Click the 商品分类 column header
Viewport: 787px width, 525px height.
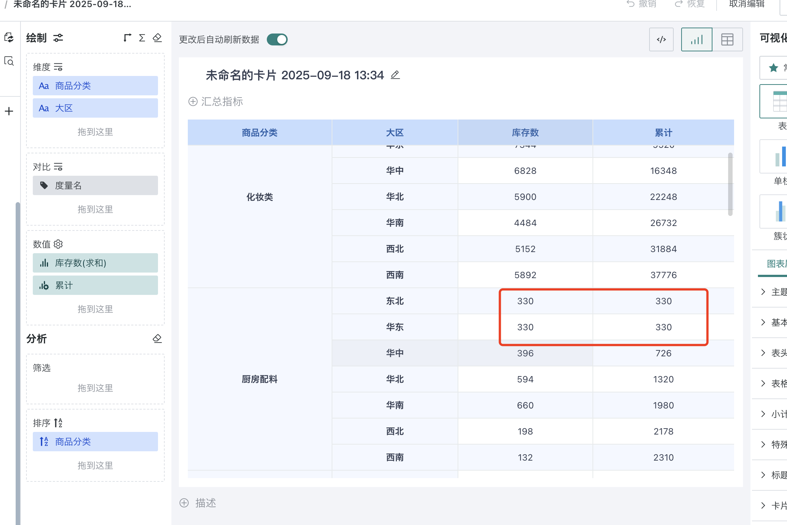[260, 133]
